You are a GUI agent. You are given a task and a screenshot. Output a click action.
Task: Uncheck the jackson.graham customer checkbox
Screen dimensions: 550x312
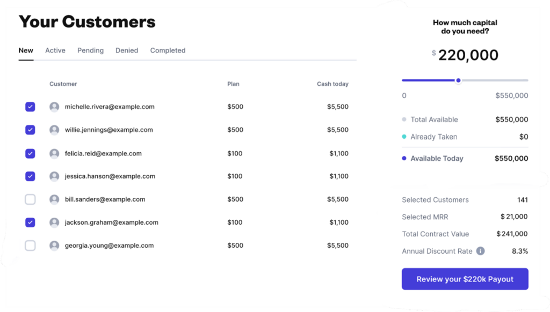click(x=30, y=222)
